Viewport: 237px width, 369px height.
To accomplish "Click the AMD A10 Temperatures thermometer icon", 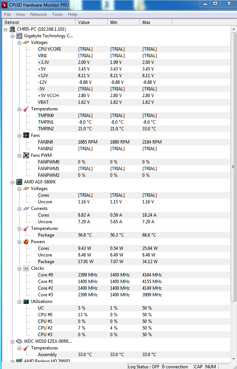I will [x=26, y=228].
